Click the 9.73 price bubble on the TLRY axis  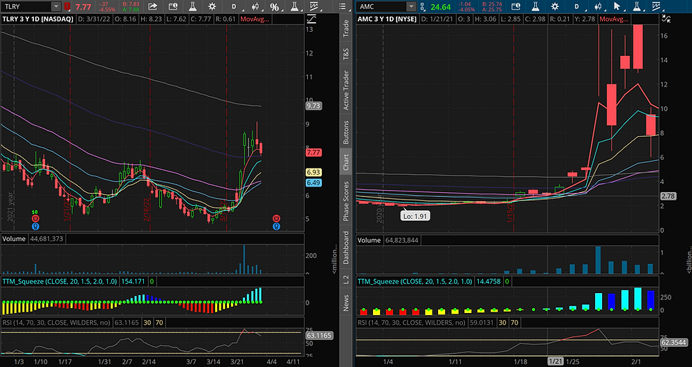coord(314,106)
